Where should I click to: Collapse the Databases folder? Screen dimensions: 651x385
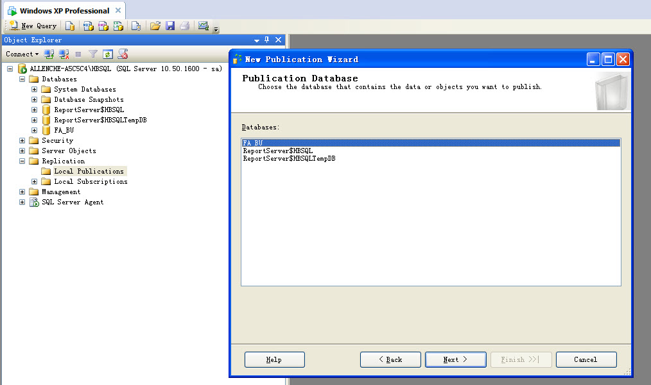coord(22,79)
